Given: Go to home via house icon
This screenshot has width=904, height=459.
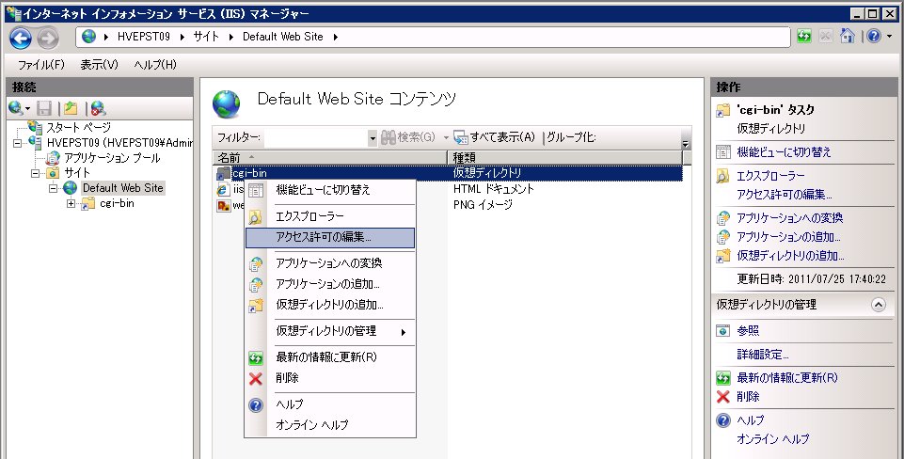Looking at the screenshot, I should click(x=847, y=37).
